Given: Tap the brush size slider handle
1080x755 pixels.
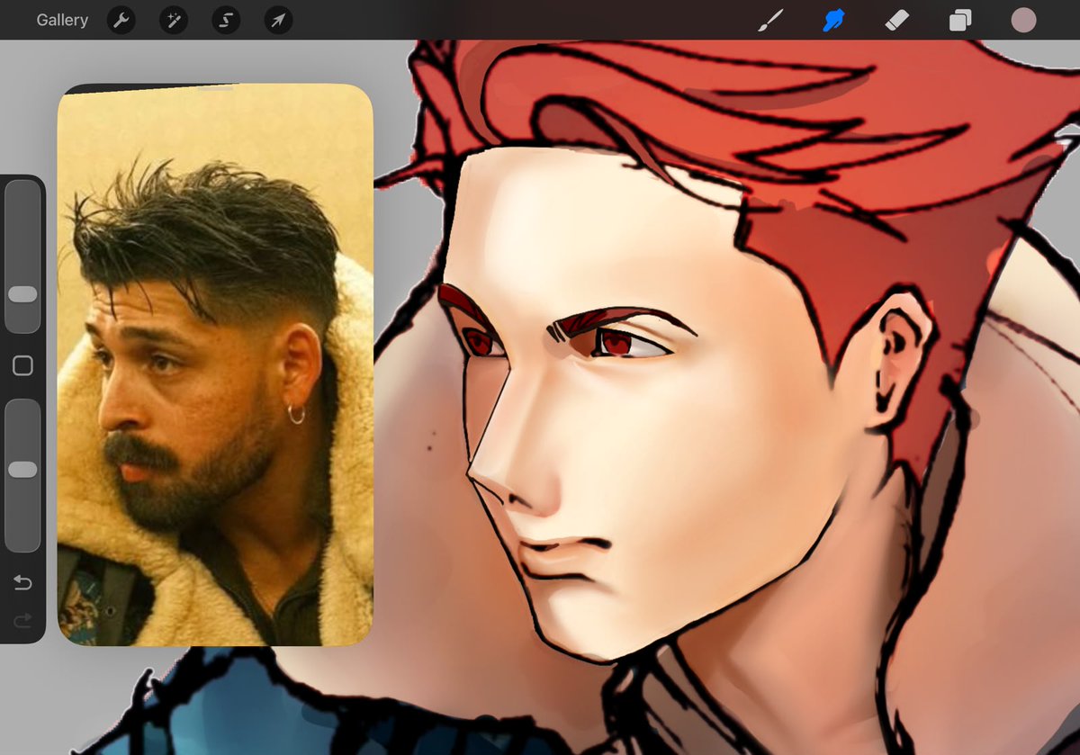Looking at the screenshot, I should pos(22,294).
